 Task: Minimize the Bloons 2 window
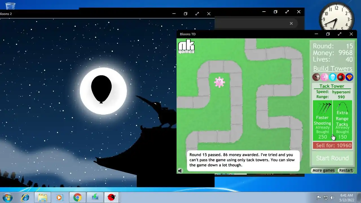click(x=174, y=14)
